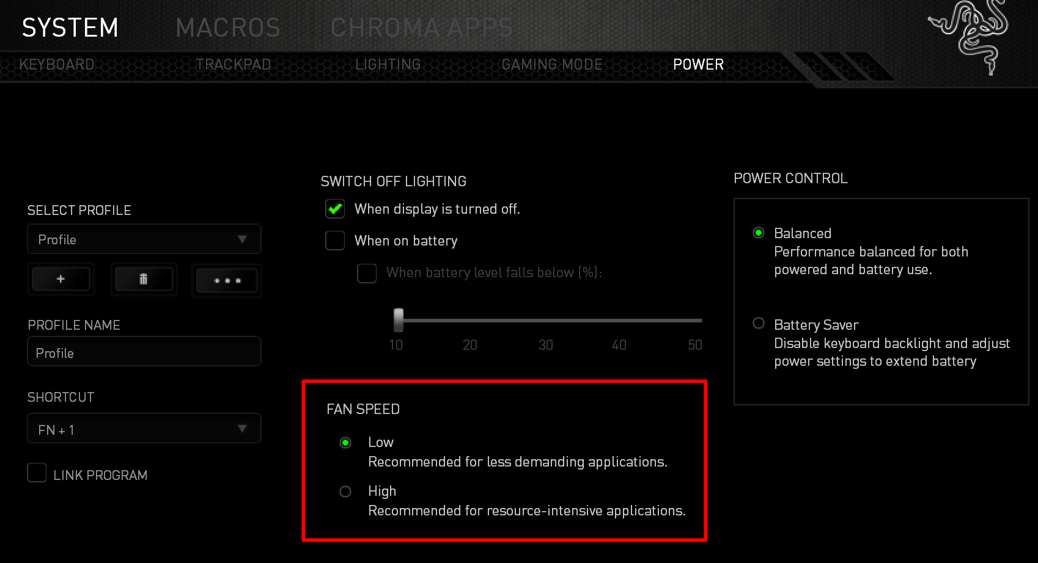Enable switch off lighting when on battery
Image resolution: width=1038 pixels, height=563 pixels.
click(335, 241)
